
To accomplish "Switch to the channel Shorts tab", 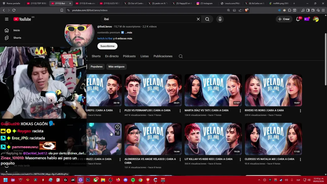I will [x=96, y=56].
